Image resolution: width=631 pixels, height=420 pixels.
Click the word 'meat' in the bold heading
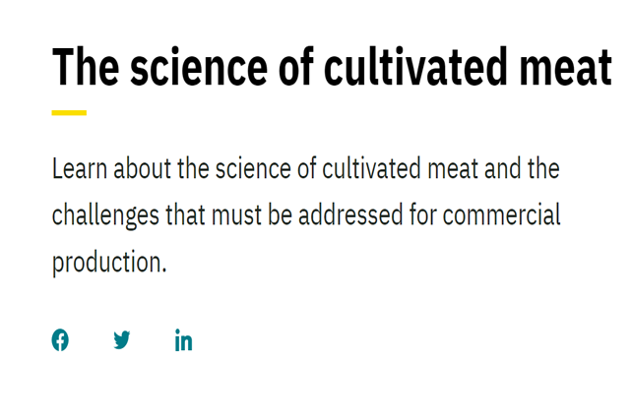click(566, 68)
